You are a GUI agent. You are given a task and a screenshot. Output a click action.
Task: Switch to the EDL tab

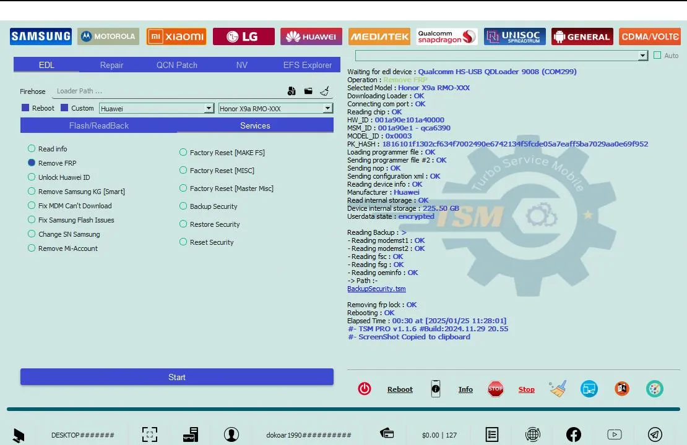click(46, 65)
